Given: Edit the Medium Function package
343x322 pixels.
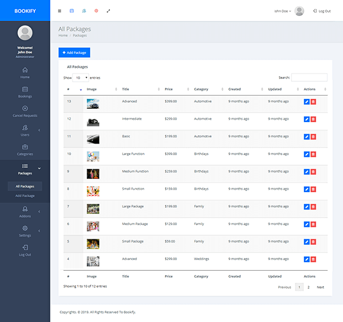Looking at the screenshot, I should pos(307,172).
